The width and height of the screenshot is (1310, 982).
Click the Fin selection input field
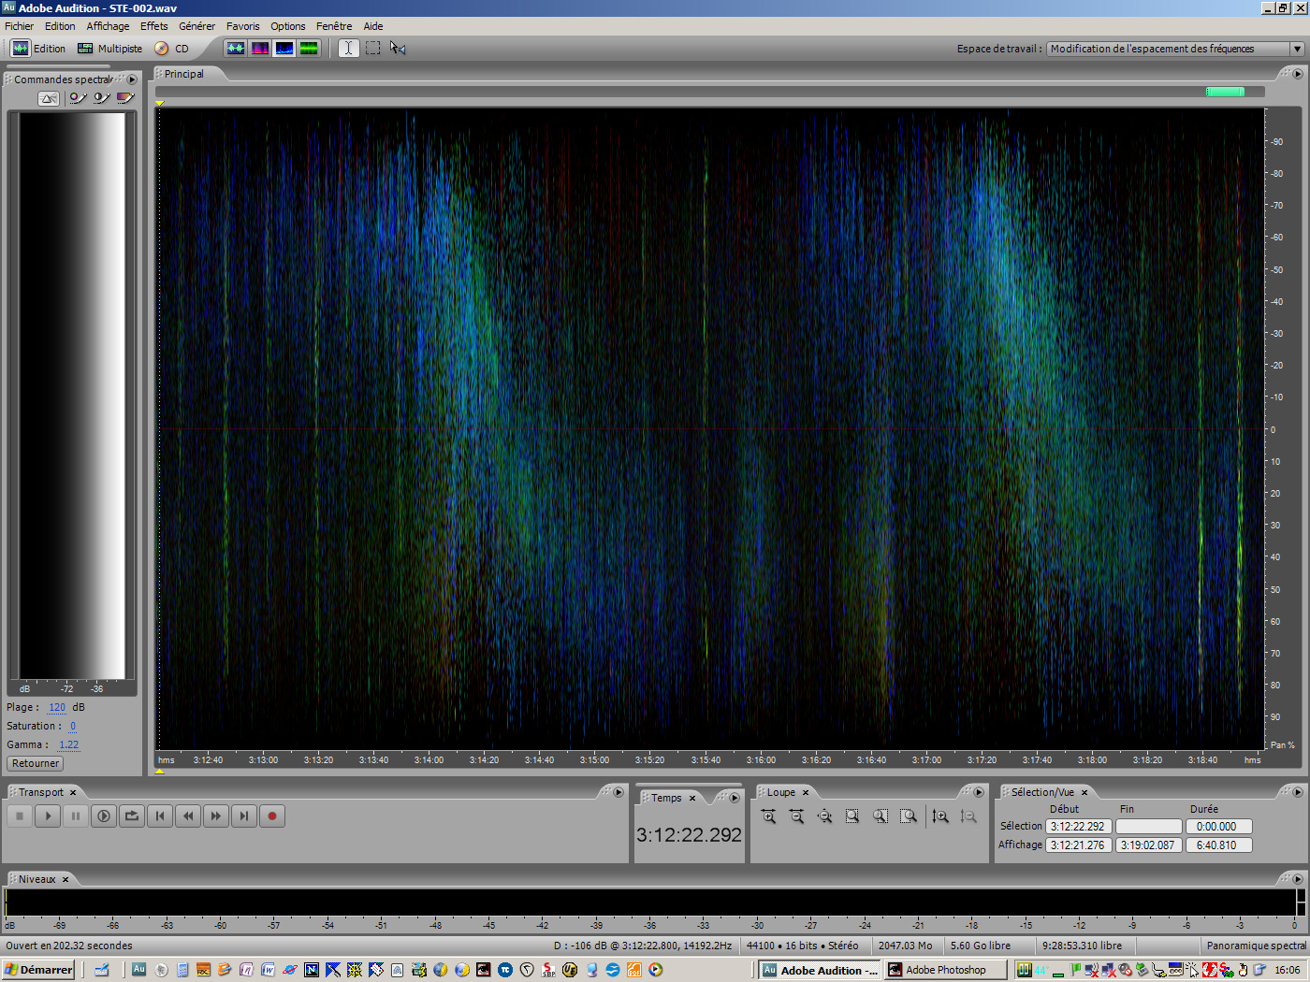tap(1148, 827)
